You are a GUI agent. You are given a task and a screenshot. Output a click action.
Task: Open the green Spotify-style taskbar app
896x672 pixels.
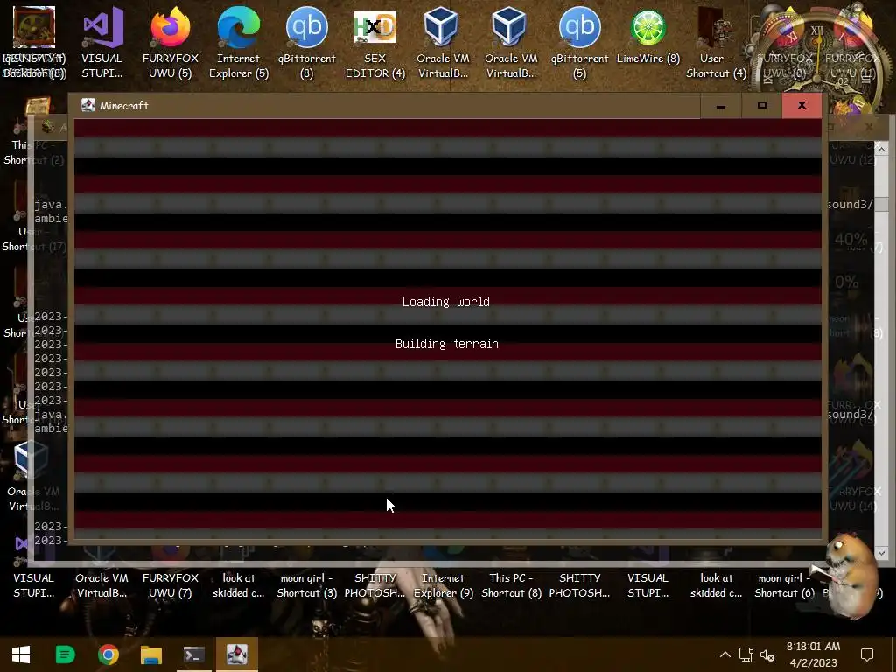[65, 654]
